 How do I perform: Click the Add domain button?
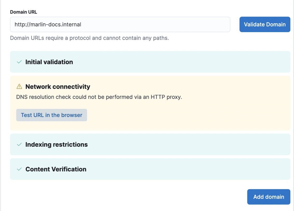269,197
